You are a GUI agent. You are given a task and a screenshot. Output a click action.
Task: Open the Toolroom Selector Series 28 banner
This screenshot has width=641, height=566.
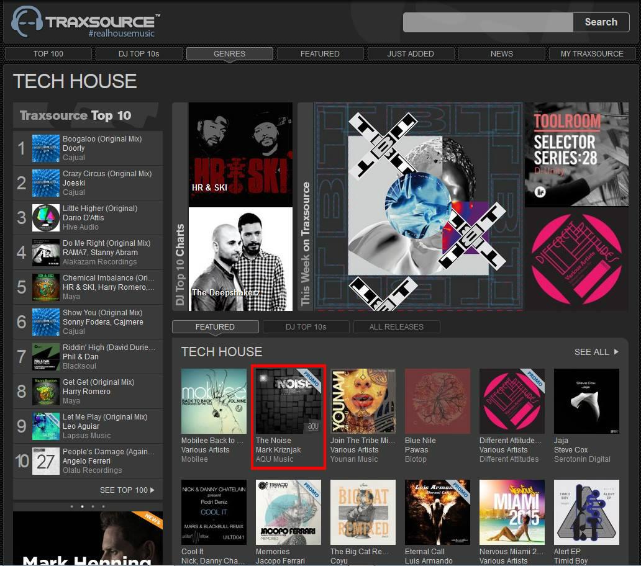pyautogui.click(x=576, y=154)
